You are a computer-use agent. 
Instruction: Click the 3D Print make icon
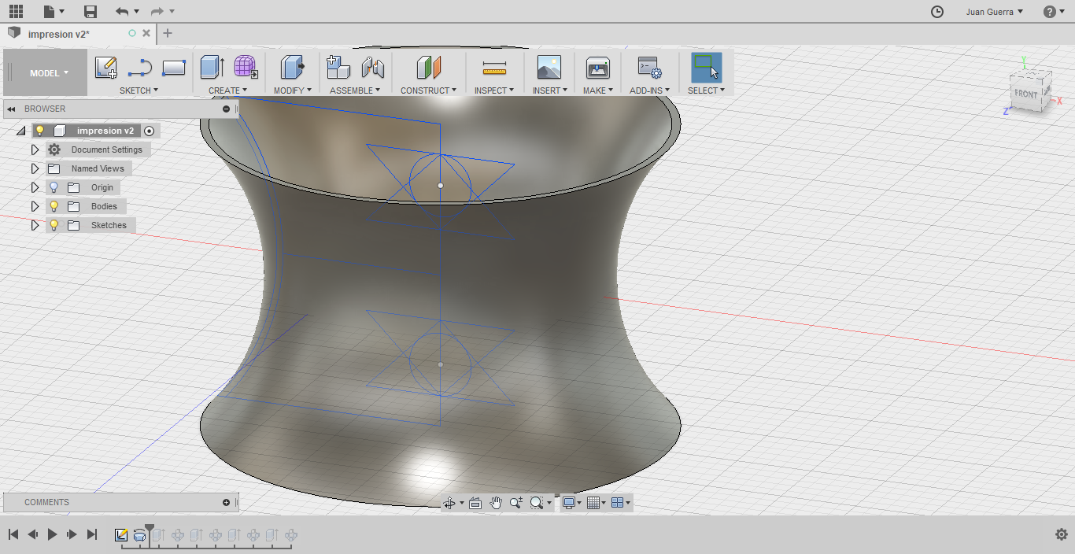(x=597, y=68)
